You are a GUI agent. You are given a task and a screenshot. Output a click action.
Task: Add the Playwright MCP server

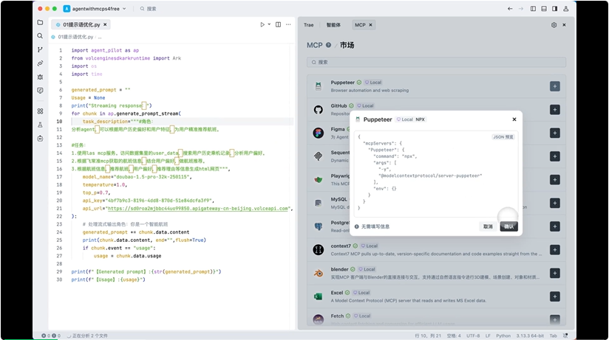tap(554, 179)
